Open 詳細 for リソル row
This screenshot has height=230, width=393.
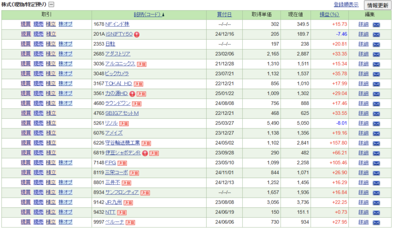tap(364, 123)
